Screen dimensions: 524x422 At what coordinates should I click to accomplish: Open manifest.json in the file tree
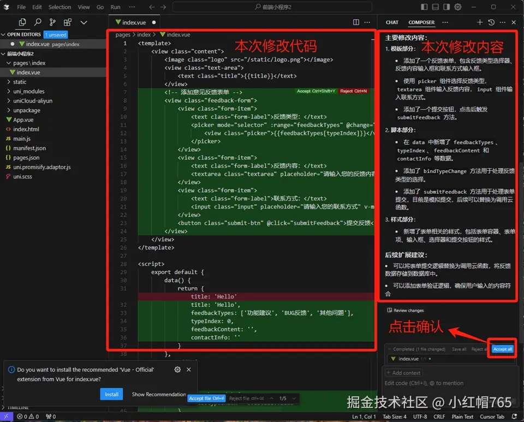point(29,148)
